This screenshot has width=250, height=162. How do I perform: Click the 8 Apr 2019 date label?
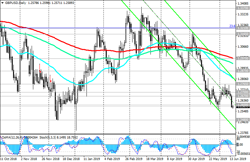[175, 159]
